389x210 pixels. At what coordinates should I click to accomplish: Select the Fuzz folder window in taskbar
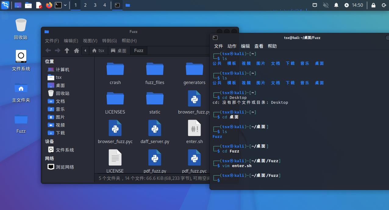tap(128, 5)
